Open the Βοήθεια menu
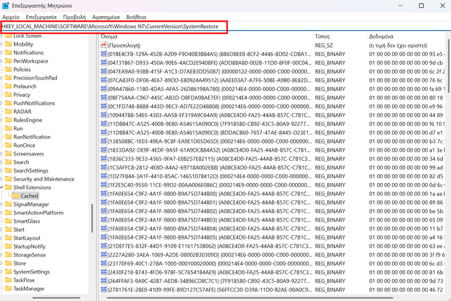This screenshot has width=451, height=301. pos(136,17)
